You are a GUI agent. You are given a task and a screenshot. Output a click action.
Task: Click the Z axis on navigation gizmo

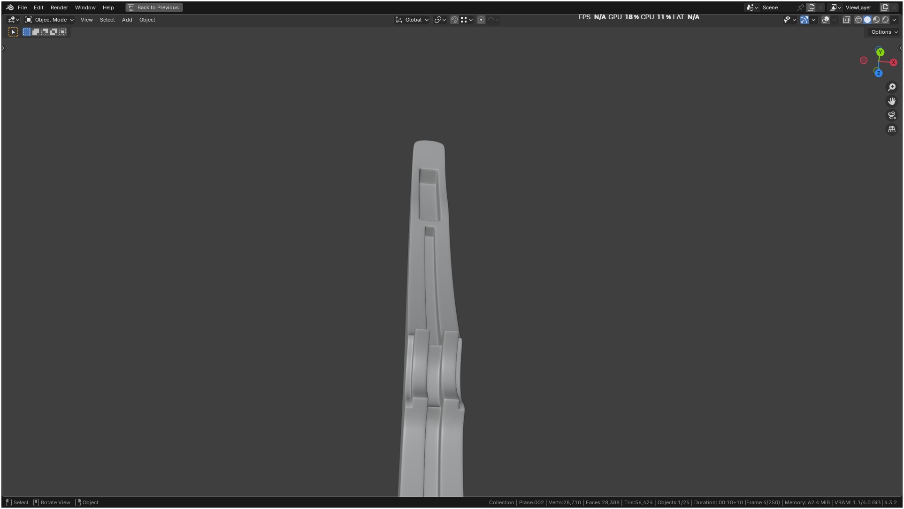(x=878, y=73)
